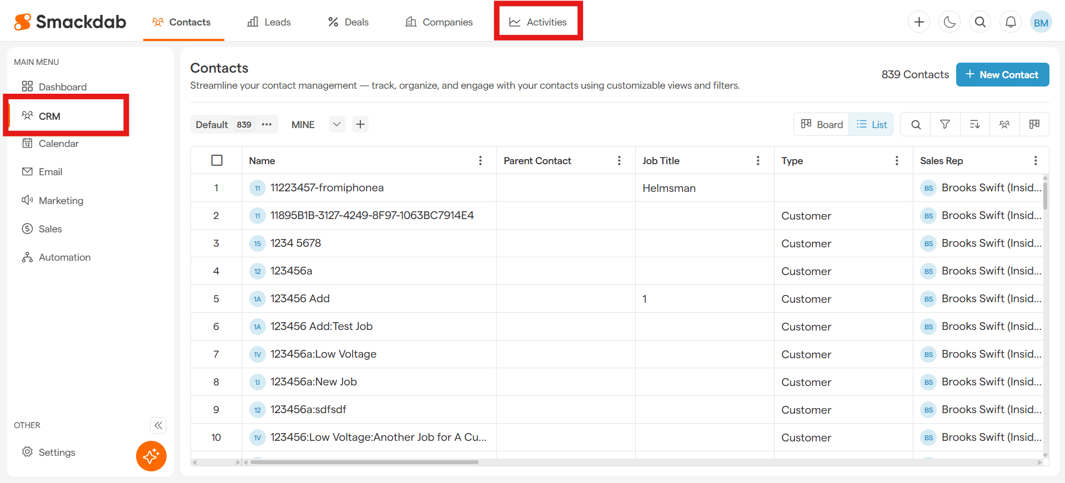This screenshot has height=483, width=1065.
Task: Open the filter funnel icon
Action: pyautogui.click(x=945, y=125)
